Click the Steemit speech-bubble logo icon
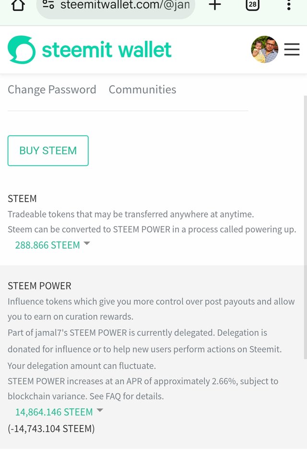Viewport: 307px width, 451px height. 22,49
